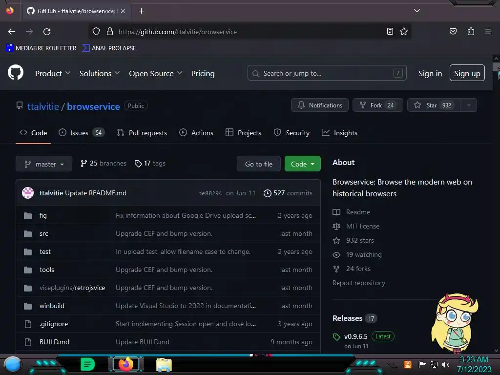Open the Star lists dropdown arrow
500x375 pixels.
[469, 105]
